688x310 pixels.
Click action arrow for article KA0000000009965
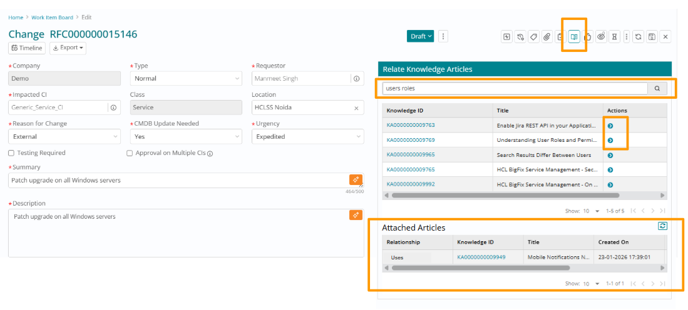[610, 156]
